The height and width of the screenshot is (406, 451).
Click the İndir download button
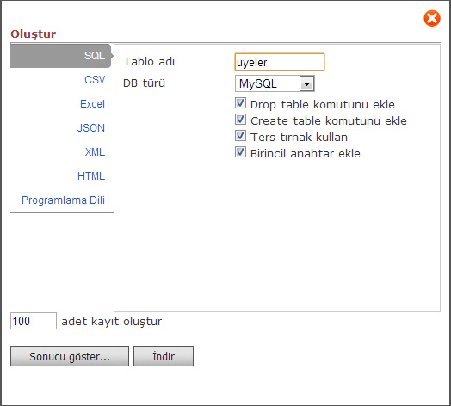coord(164,356)
